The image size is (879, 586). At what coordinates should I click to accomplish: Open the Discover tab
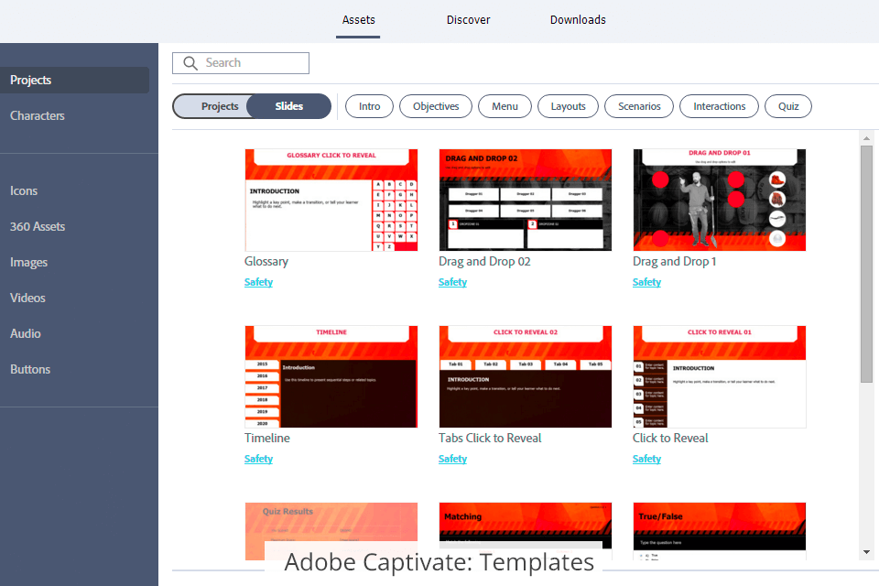click(468, 19)
